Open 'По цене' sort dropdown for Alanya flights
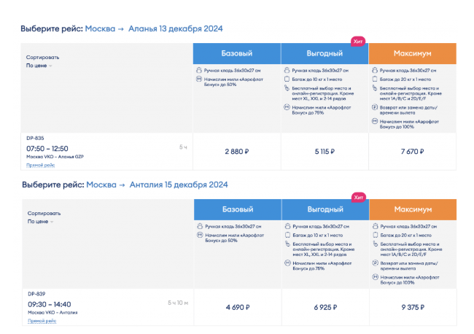 click(39, 66)
